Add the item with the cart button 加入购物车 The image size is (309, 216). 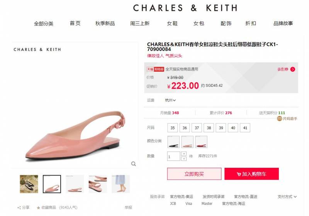point(251,174)
